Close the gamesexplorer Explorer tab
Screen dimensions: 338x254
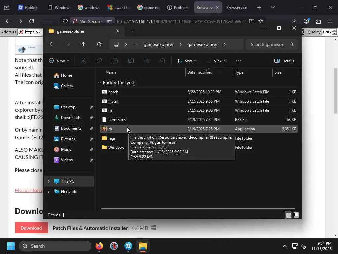(x=118, y=31)
